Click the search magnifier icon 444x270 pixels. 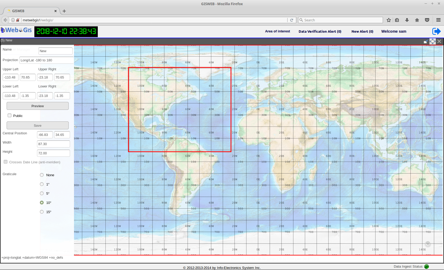pyautogui.click(x=301, y=20)
